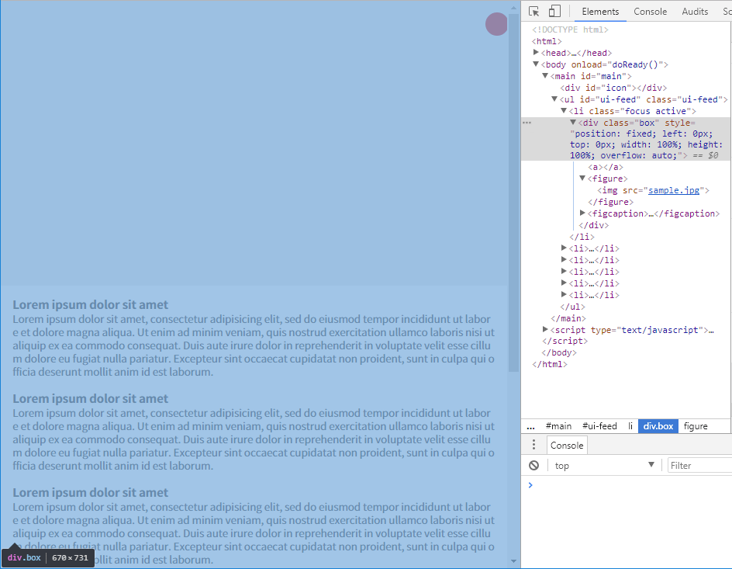Click the page scrollbar down arrow
Viewport: 732px width, 569px height.
513,561
